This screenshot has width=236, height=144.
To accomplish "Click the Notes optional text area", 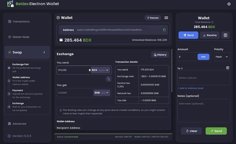I will (204, 111).
